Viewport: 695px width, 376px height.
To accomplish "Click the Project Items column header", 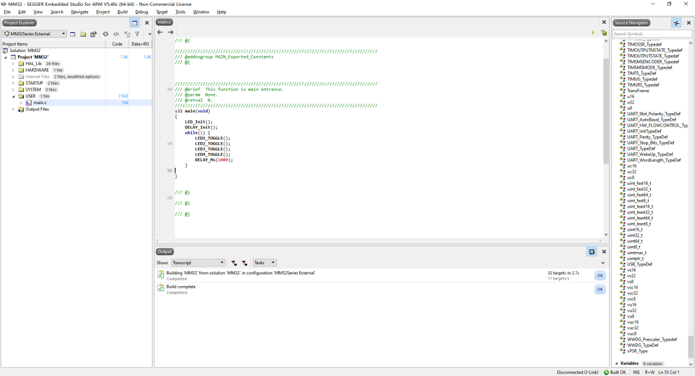I will [53, 44].
